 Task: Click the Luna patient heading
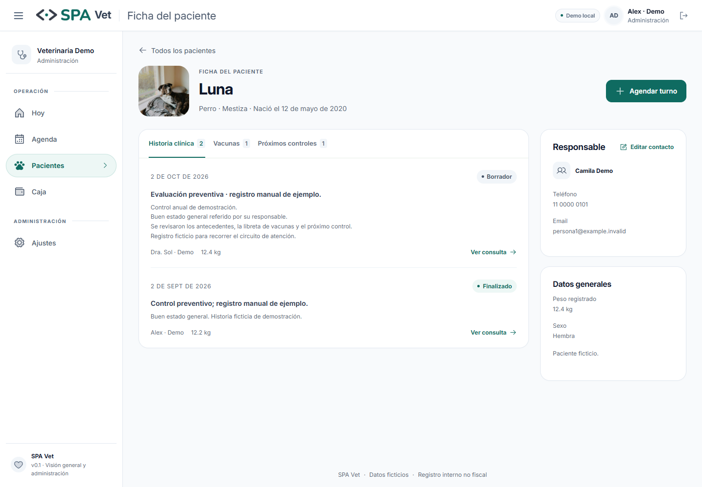click(216, 90)
